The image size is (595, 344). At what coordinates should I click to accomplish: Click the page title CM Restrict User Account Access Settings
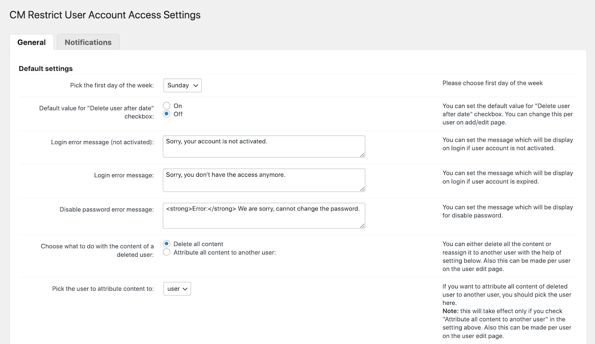click(x=105, y=15)
